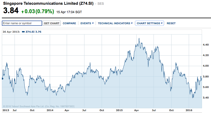Screen dimensions: 211x113
Task: Open the COMPARE link
Action: (69, 23)
